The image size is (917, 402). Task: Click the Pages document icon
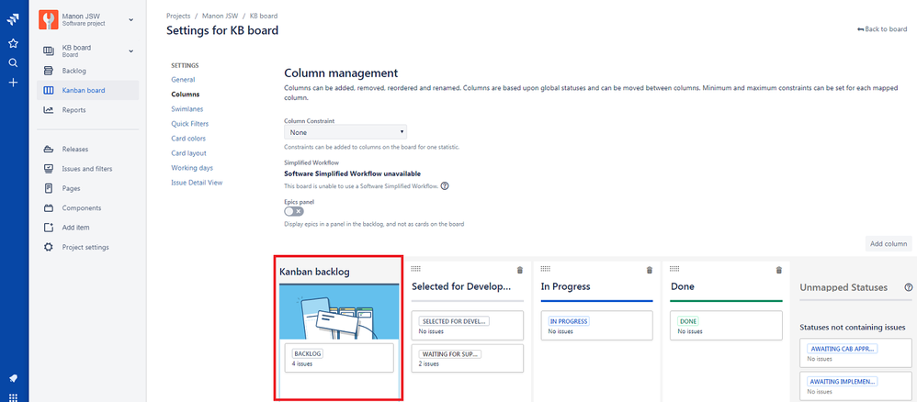[x=49, y=188]
